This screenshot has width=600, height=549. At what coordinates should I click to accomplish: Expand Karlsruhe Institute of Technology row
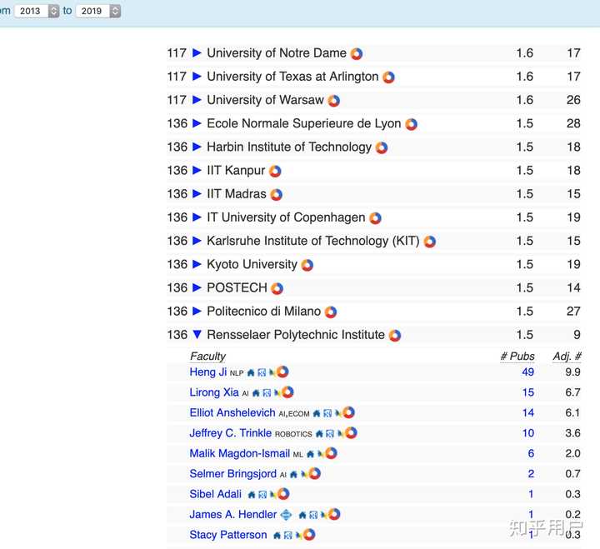click(x=197, y=240)
